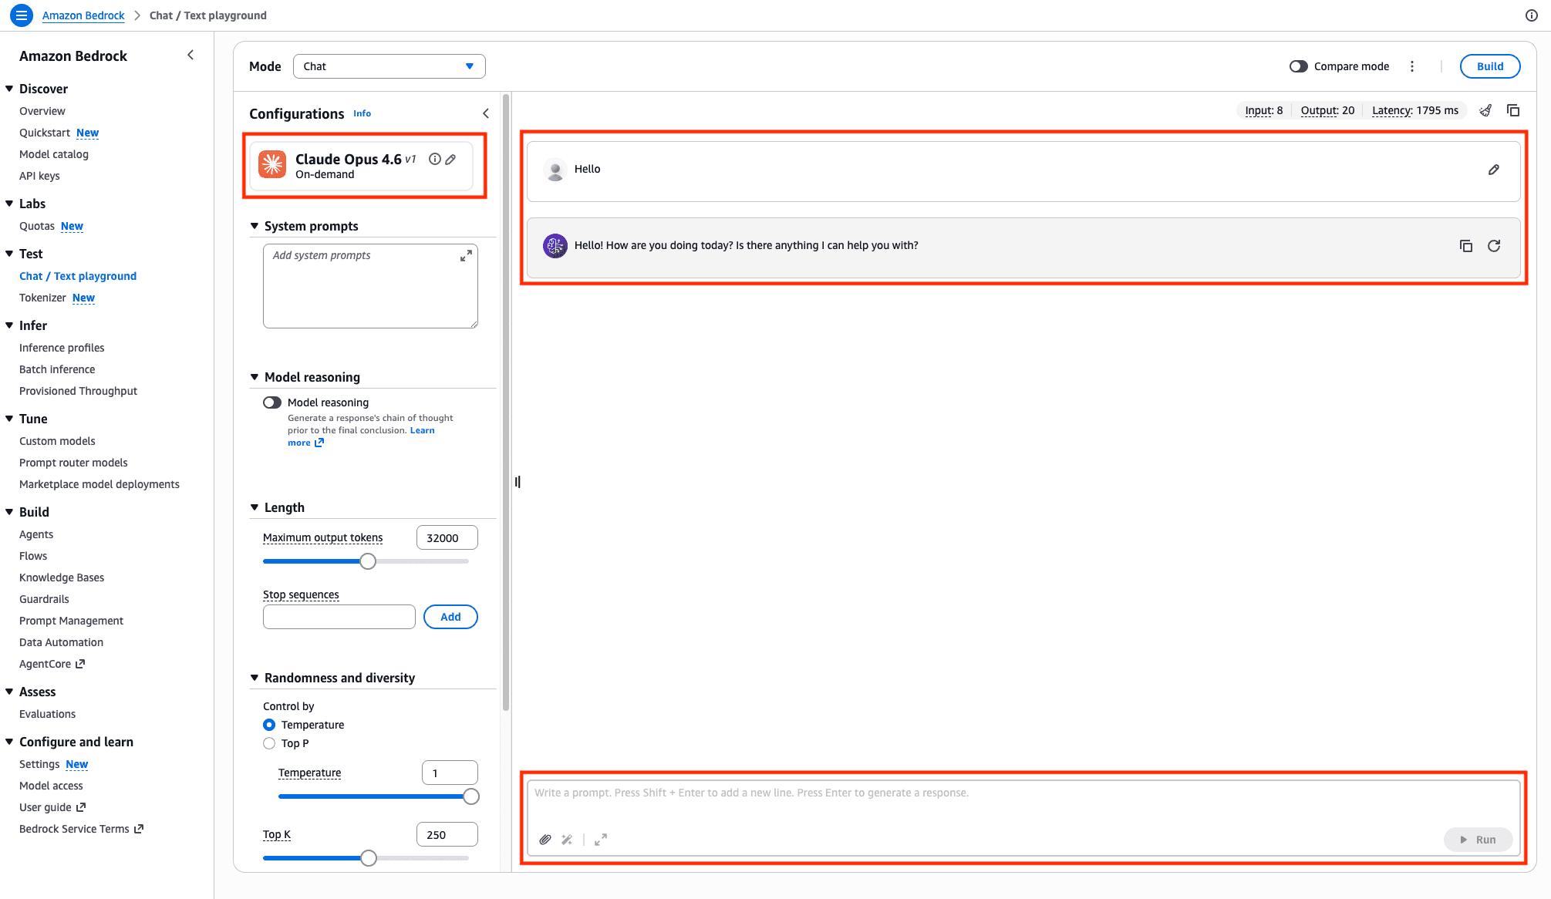Image resolution: width=1551 pixels, height=899 pixels.
Task: Click the Build button
Action: [1489, 66]
